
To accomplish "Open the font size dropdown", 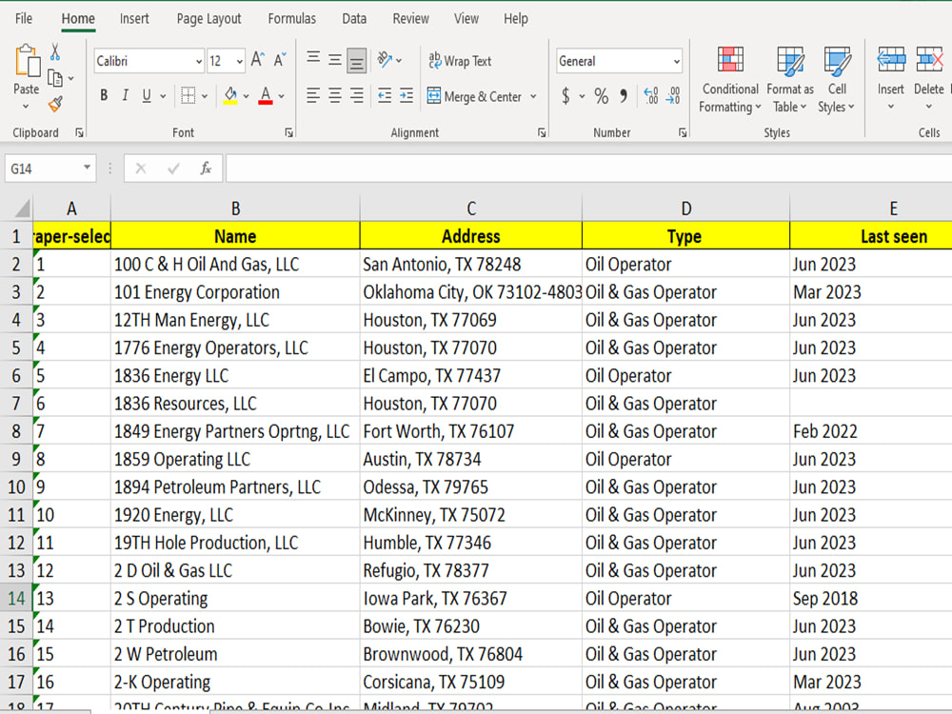I will click(x=239, y=61).
